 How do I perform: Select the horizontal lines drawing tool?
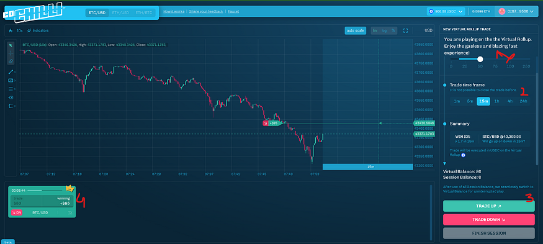click(11, 89)
